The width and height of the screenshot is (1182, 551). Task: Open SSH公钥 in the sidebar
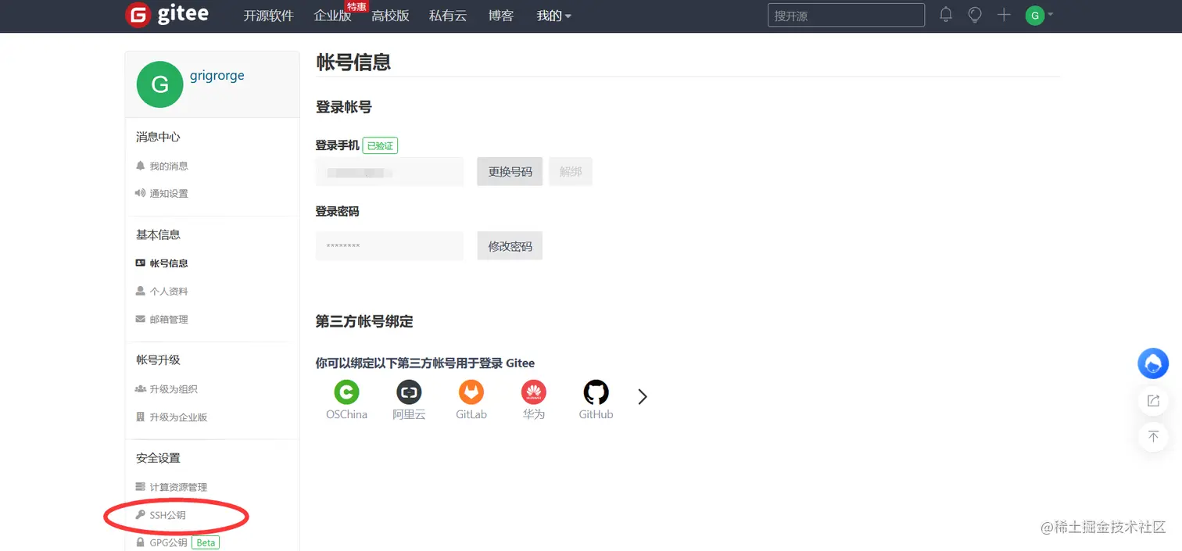pyautogui.click(x=161, y=515)
